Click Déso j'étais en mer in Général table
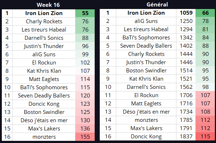The width and height of the screenshot is (216, 143). pyautogui.click(x=146, y=112)
